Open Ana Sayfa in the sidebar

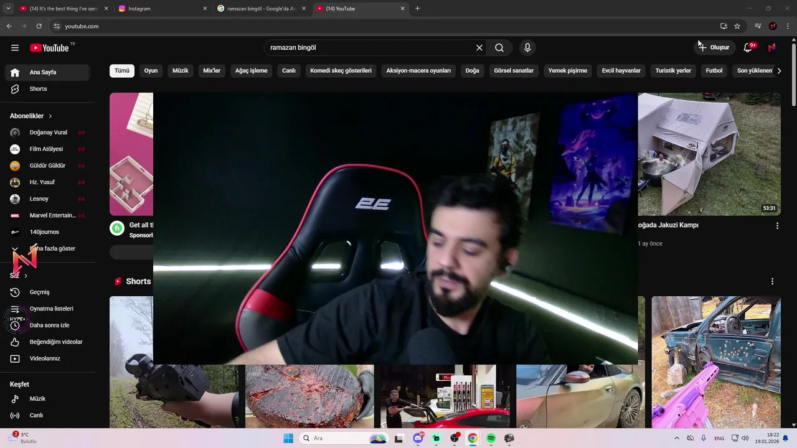[47, 72]
